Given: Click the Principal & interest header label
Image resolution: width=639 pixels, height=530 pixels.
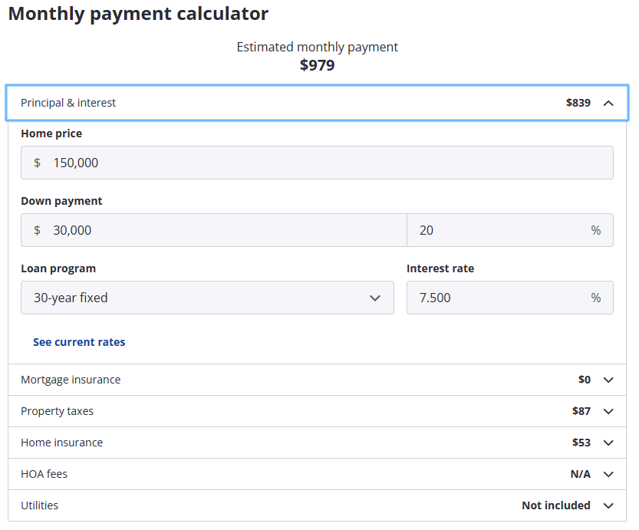Looking at the screenshot, I should click(68, 103).
